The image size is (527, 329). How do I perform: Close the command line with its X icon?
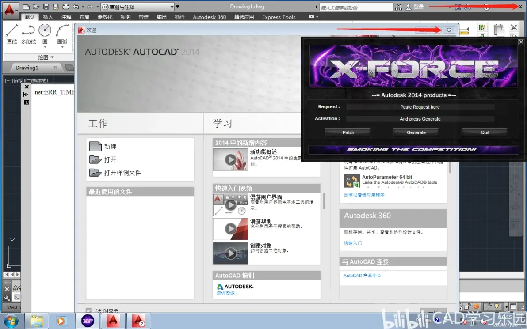(7, 289)
